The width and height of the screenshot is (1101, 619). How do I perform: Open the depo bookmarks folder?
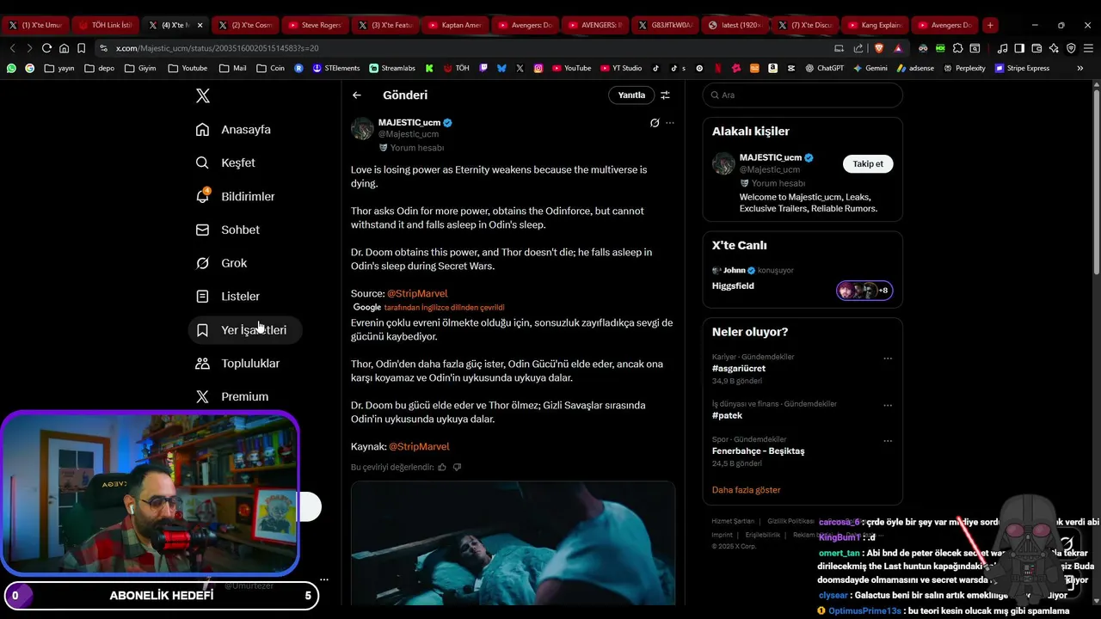coord(99,68)
